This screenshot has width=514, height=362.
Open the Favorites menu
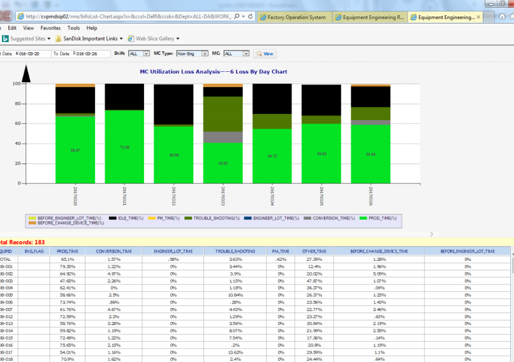tap(50, 28)
